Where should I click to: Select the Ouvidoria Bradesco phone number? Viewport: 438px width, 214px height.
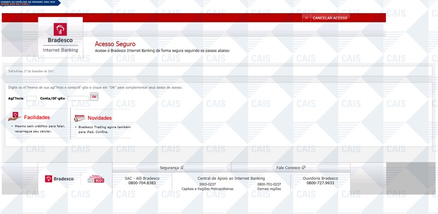(x=320, y=183)
